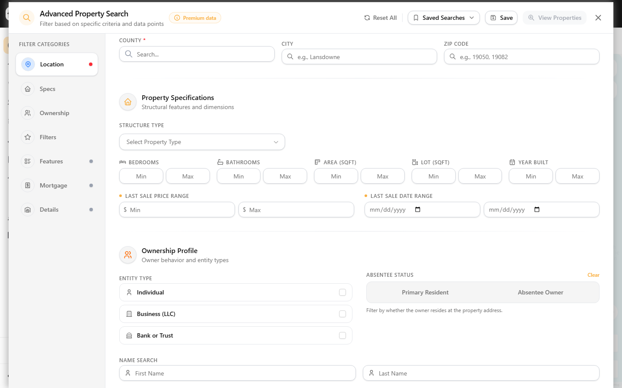Screen dimensions: 622x388
Task: Click the Reset All refresh icon
Action: point(367,18)
